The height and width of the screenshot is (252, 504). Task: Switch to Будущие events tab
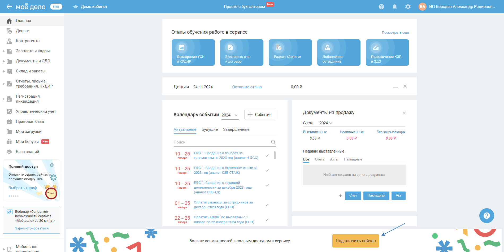pyautogui.click(x=210, y=129)
